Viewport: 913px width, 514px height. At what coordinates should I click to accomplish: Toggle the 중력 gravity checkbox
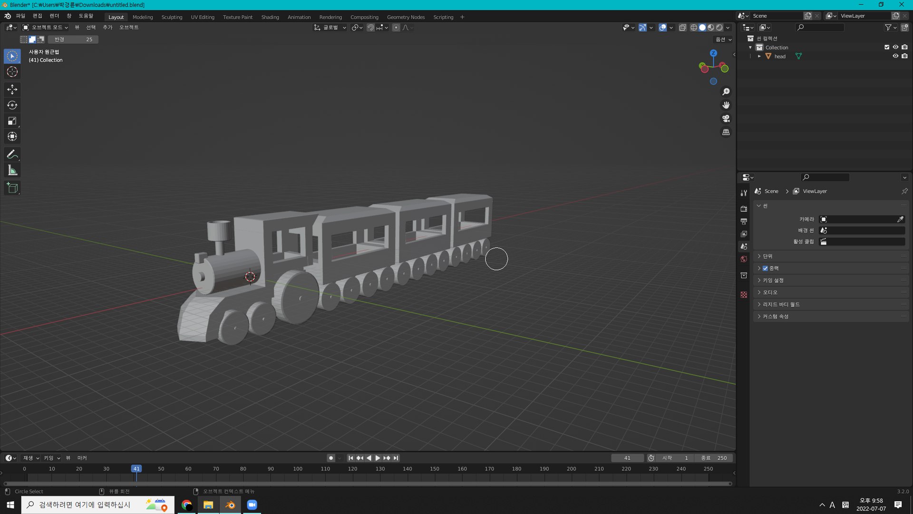pyautogui.click(x=765, y=268)
